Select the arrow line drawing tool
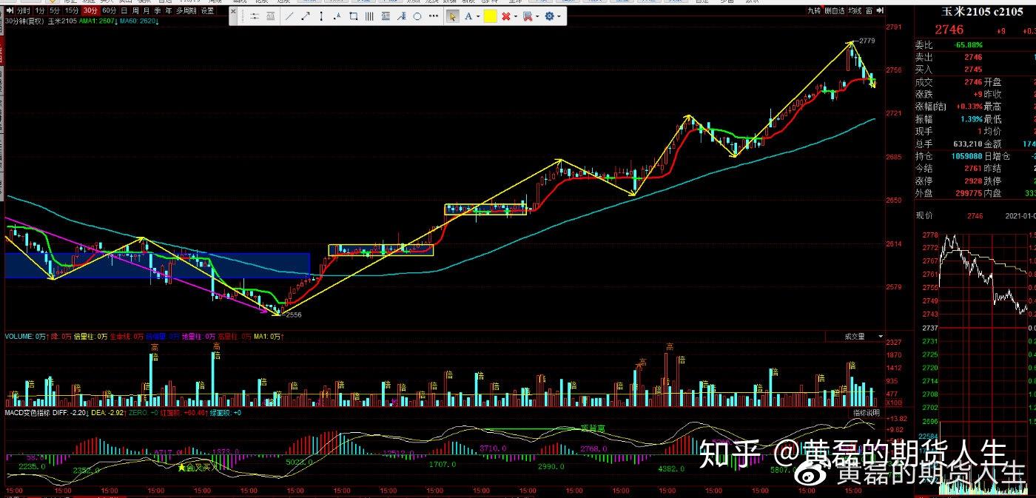The image size is (1036, 498). pos(306,16)
